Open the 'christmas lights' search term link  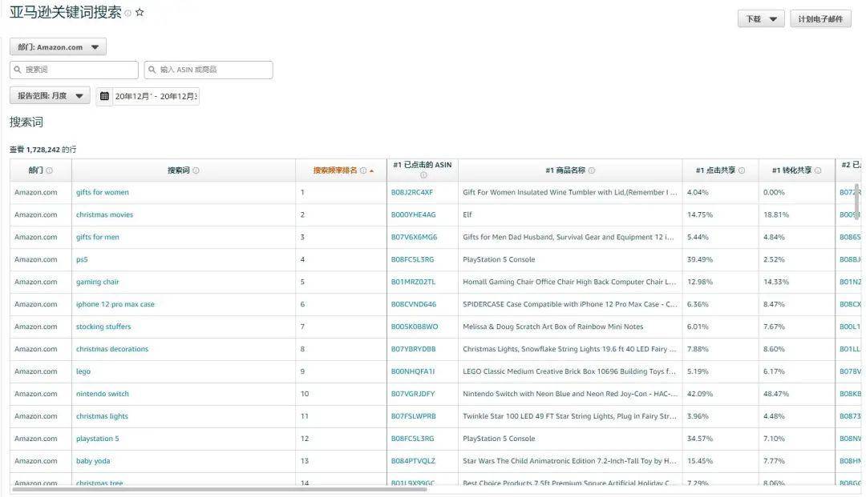[x=102, y=416]
